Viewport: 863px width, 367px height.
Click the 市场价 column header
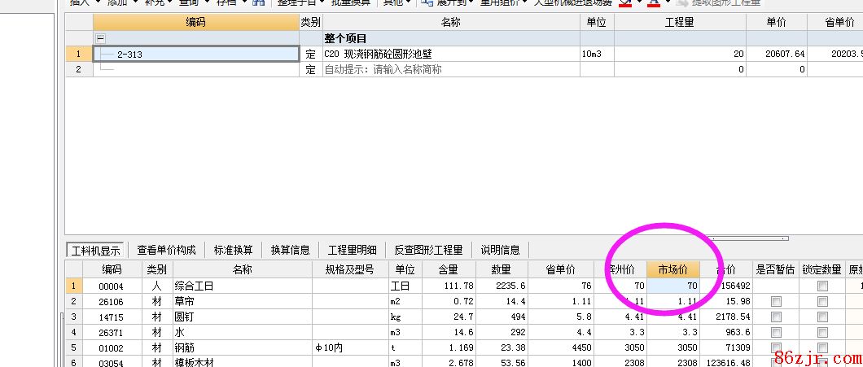[673, 270]
